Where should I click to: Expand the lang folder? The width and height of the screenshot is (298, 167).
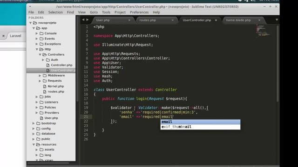tap(37, 155)
